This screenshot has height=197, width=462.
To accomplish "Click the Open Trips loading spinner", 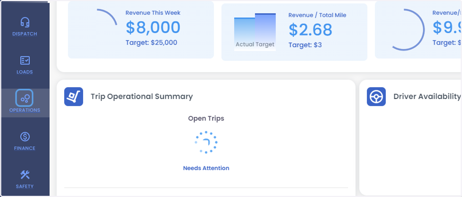I will 206,142.
